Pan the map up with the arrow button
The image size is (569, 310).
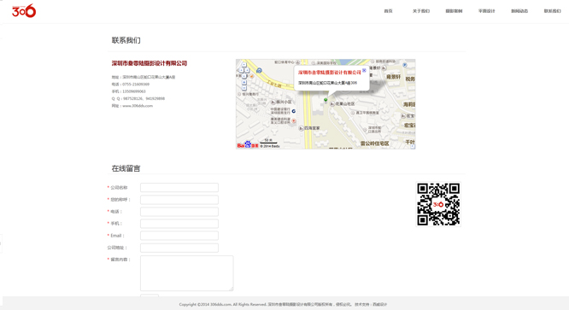coord(243,65)
